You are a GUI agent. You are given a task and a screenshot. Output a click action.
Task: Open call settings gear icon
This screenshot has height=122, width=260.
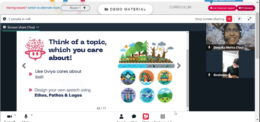(x=4, y=19)
